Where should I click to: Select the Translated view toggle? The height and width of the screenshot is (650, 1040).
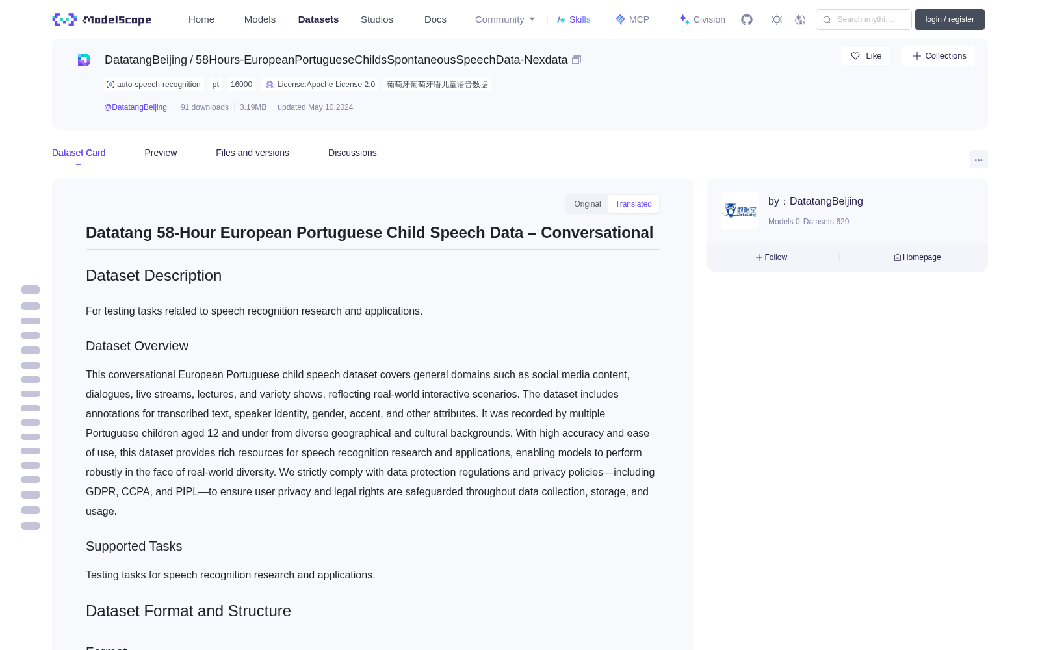[634, 204]
